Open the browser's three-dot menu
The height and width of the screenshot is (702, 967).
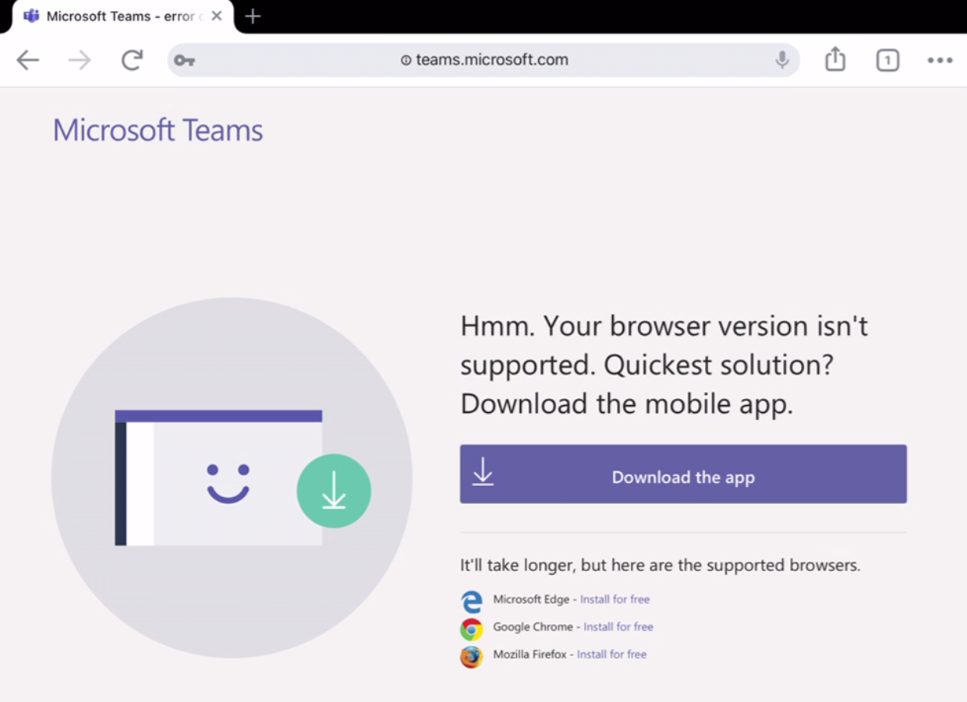[940, 60]
